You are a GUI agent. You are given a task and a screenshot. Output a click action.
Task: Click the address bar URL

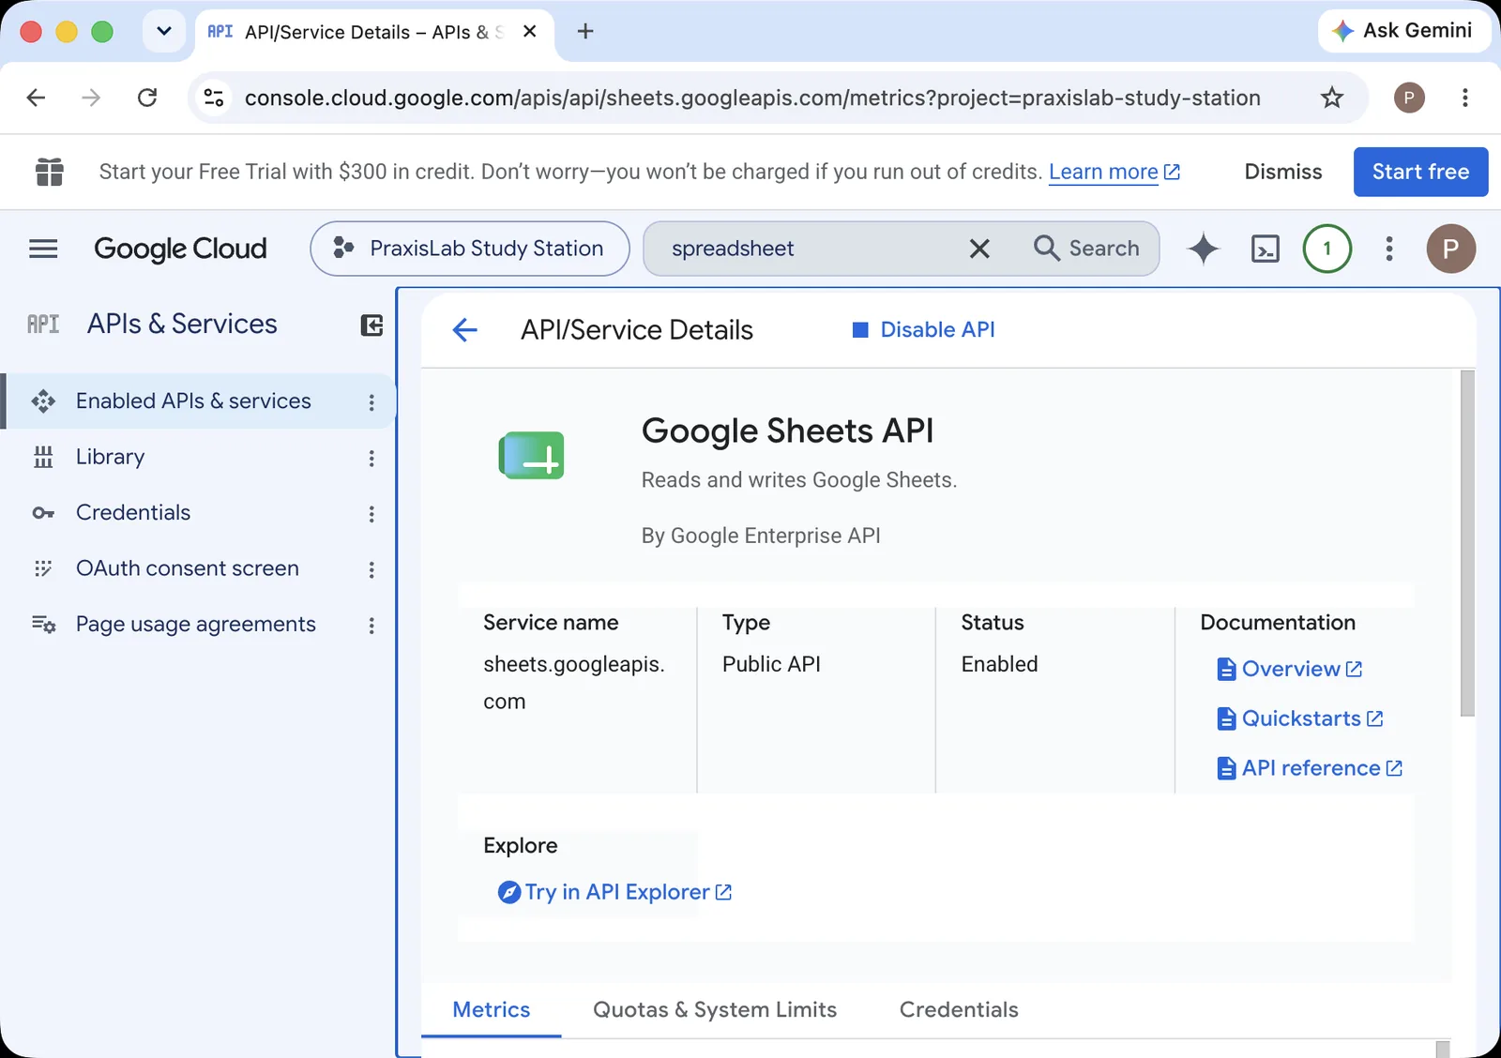[x=752, y=98]
